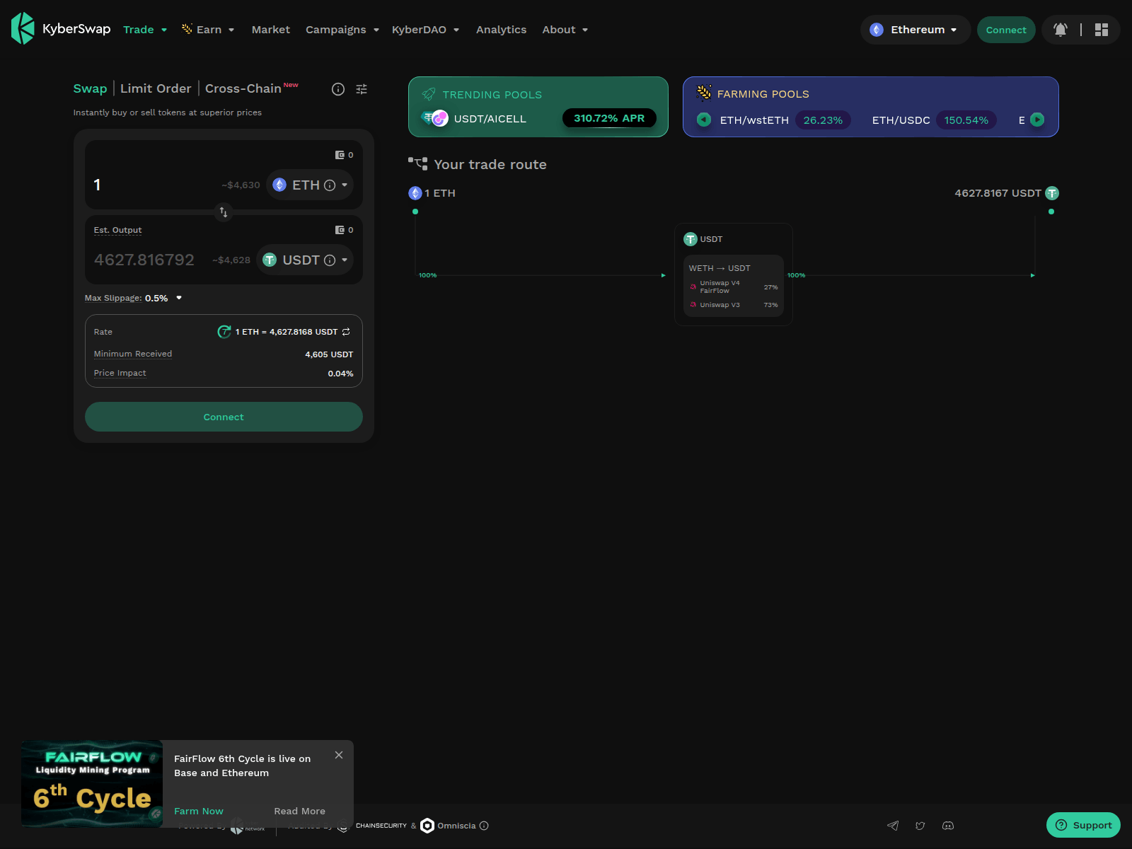Click the rate refresh timer icon
Screen dimensions: 1132x849
224,332
